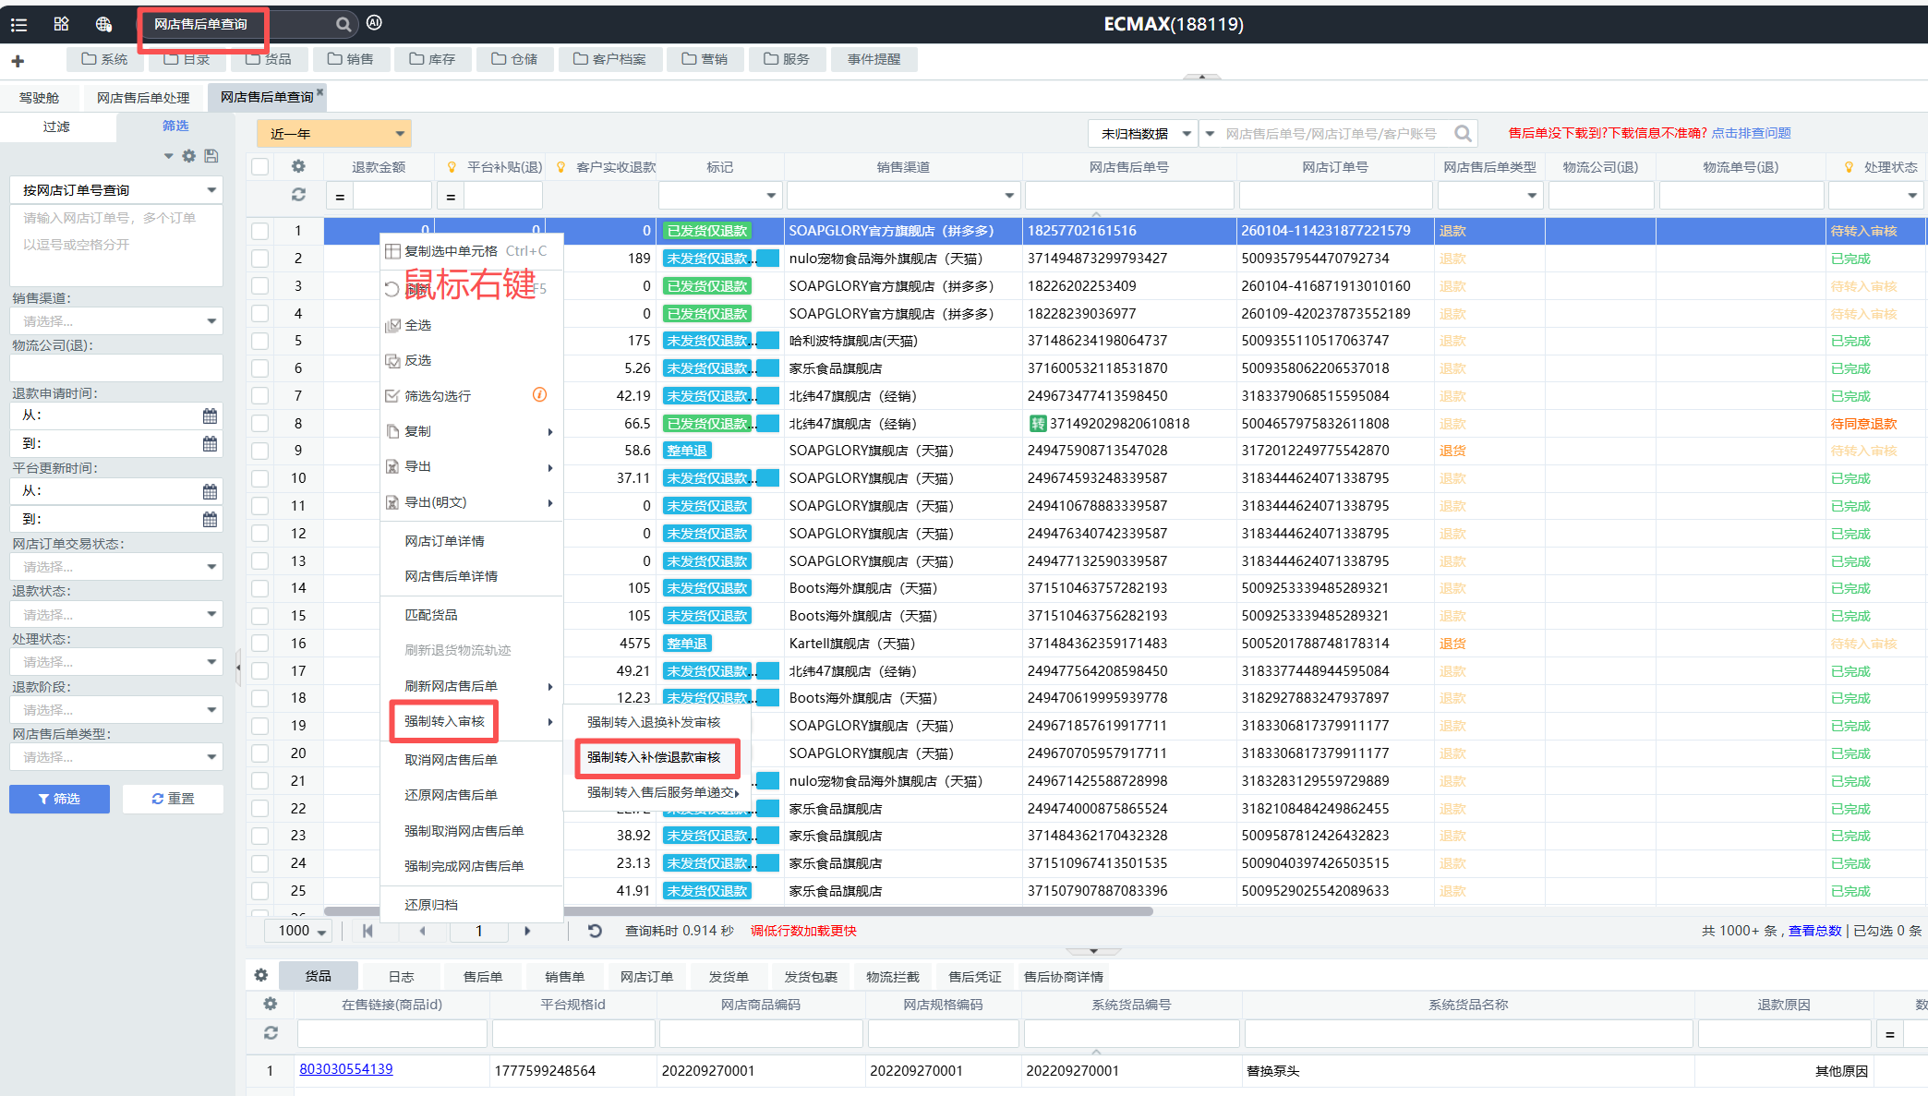Image resolution: width=1928 pixels, height=1096 pixels.
Task: Go to first page using pagination icon
Action: [x=368, y=931]
